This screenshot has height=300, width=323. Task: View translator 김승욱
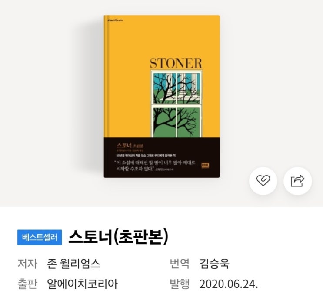[x=214, y=264]
